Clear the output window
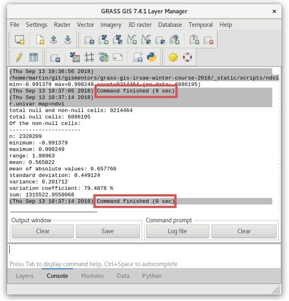The height and width of the screenshot is (301, 289). tap(43, 231)
